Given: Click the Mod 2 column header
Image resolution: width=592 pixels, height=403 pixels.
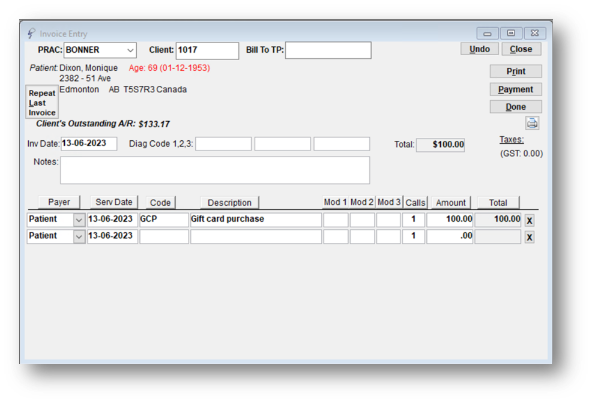Looking at the screenshot, I should pos(361,202).
